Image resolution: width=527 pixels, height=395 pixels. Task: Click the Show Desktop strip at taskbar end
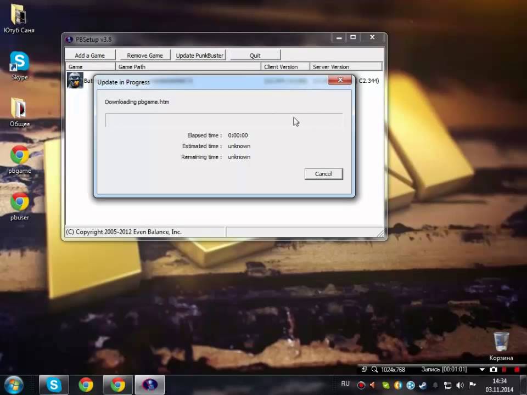coord(524,385)
